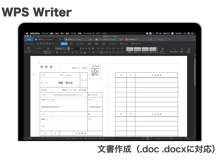Toggle Subscript formatting

coord(77,52)
